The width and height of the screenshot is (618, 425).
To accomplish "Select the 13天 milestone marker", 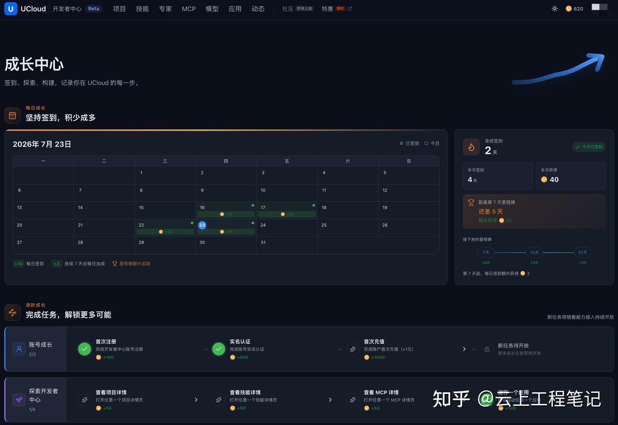I will coord(534,252).
